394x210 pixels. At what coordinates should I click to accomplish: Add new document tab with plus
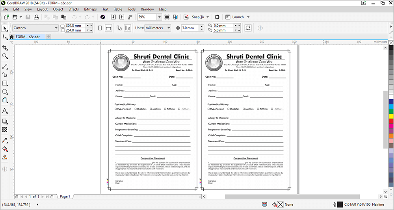(x=48, y=37)
